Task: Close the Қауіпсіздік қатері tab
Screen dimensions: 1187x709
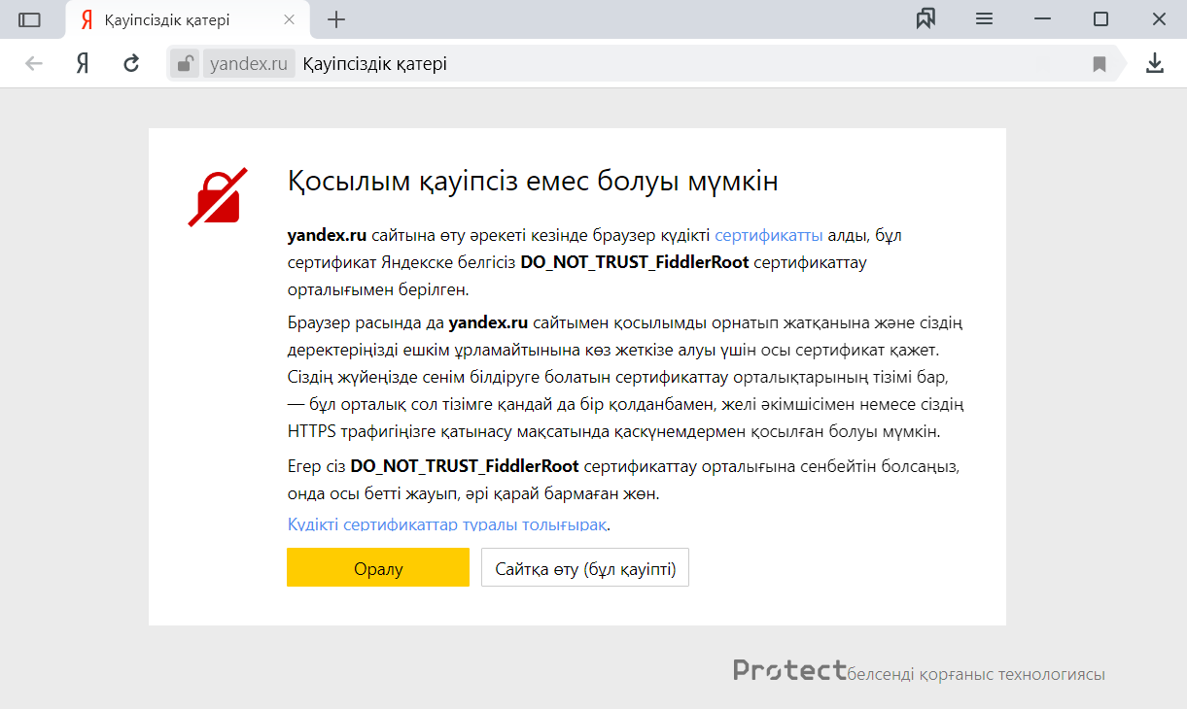Action: [290, 19]
